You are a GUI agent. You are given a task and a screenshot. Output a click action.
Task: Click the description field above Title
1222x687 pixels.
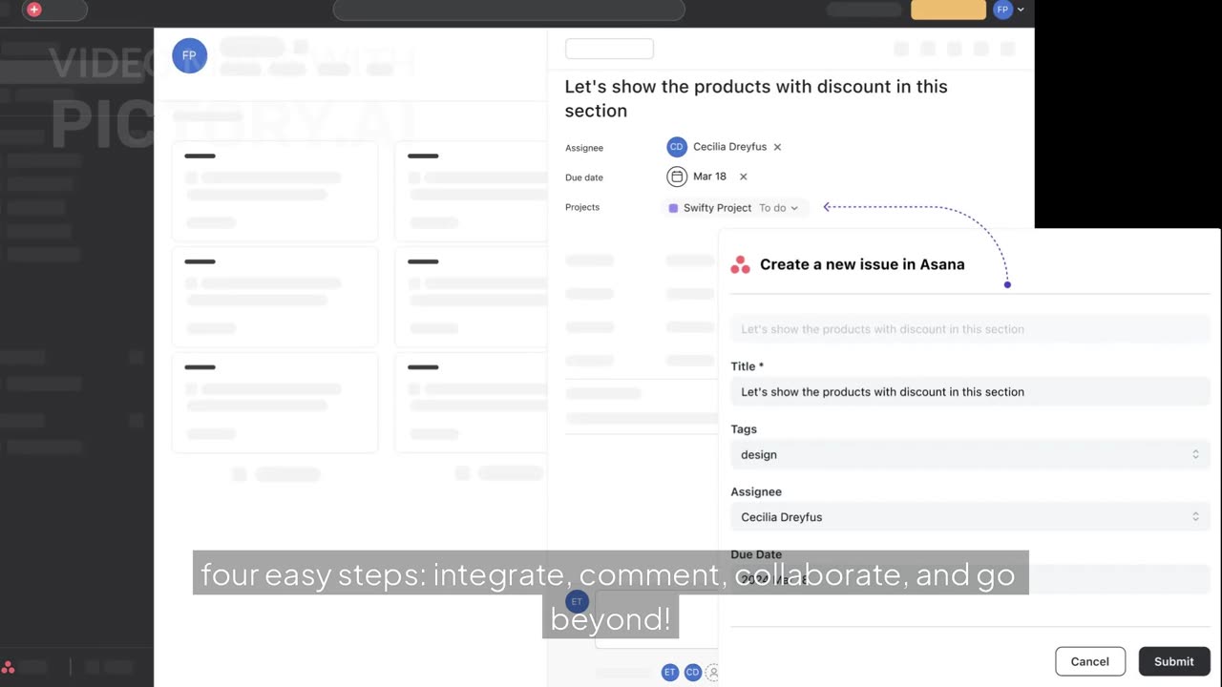tap(970, 329)
